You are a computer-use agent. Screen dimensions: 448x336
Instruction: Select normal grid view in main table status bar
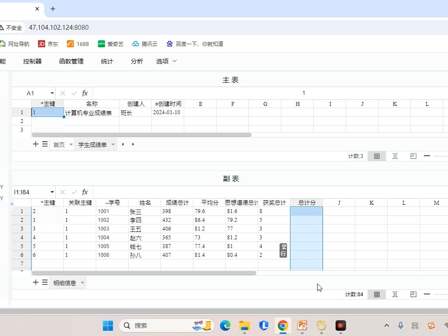click(377, 156)
